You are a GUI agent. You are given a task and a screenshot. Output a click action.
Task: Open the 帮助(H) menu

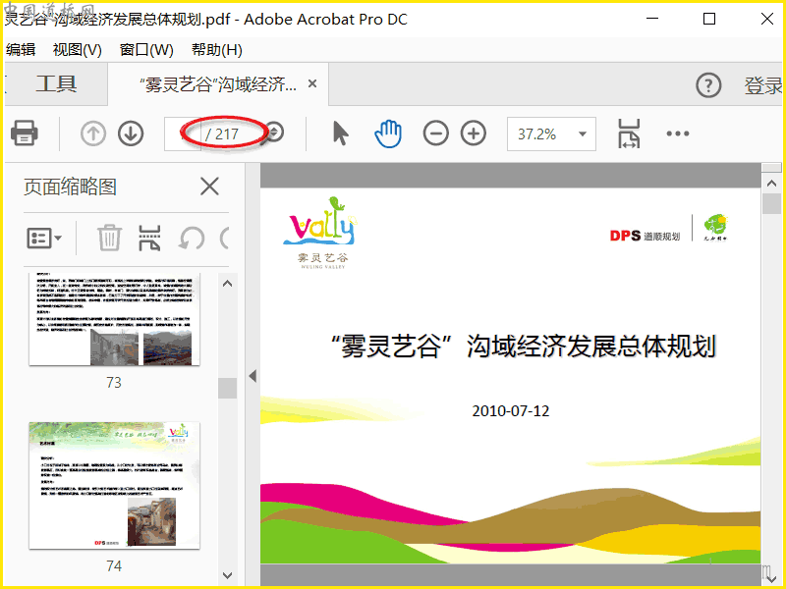216,50
